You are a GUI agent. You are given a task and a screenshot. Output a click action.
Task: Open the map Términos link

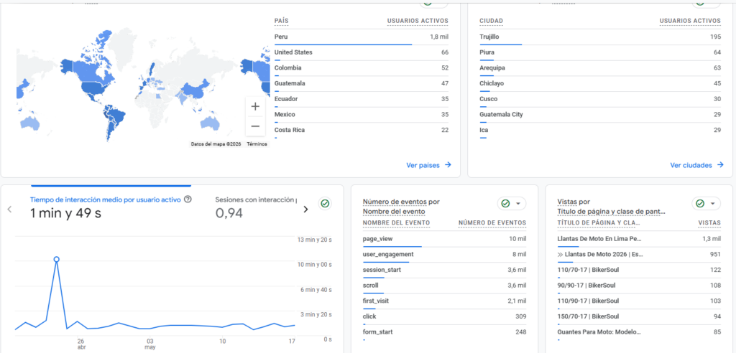pyautogui.click(x=257, y=144)
